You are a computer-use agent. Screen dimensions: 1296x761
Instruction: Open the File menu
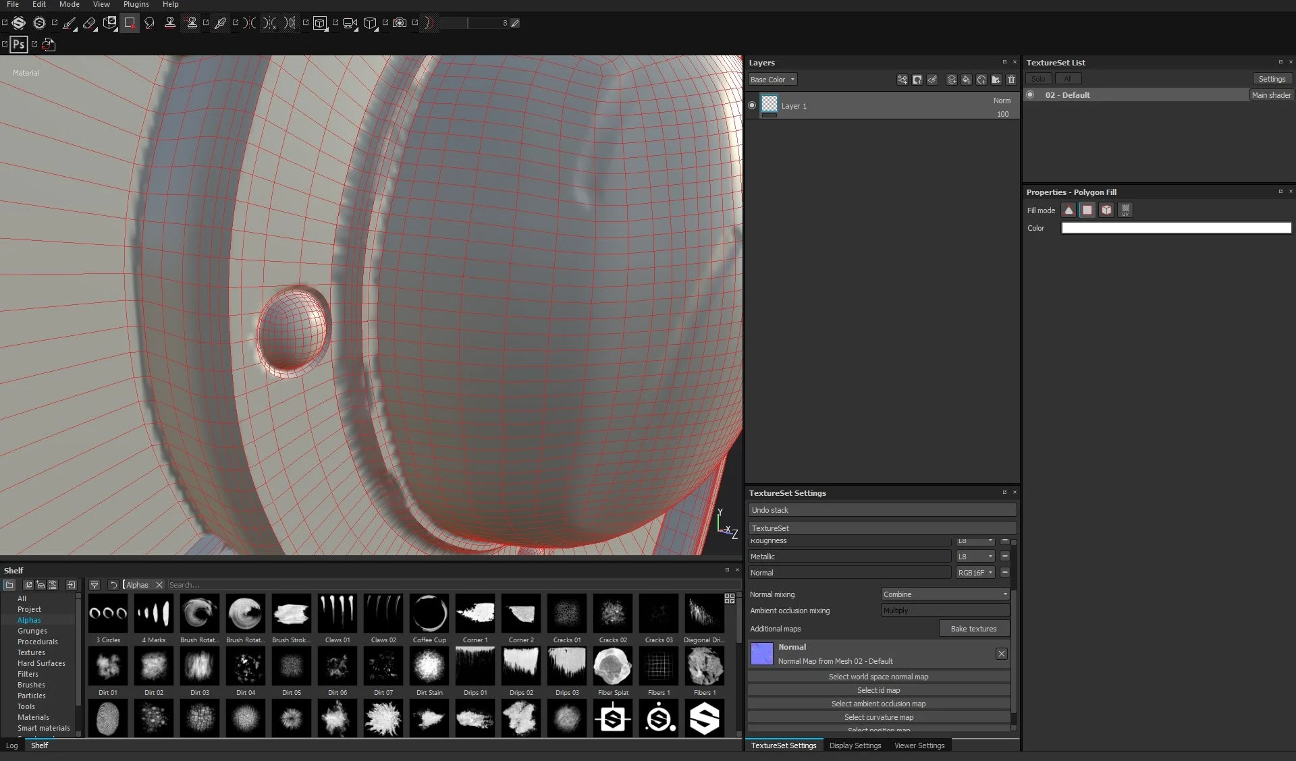(13, 4)
